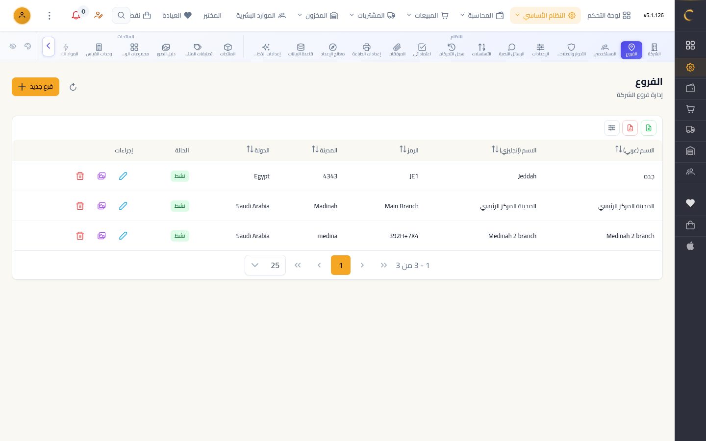Expand the المشتريات (Purchases) menu
The width and height of the screenshot is (706, 441).
[x=373, y=16]
